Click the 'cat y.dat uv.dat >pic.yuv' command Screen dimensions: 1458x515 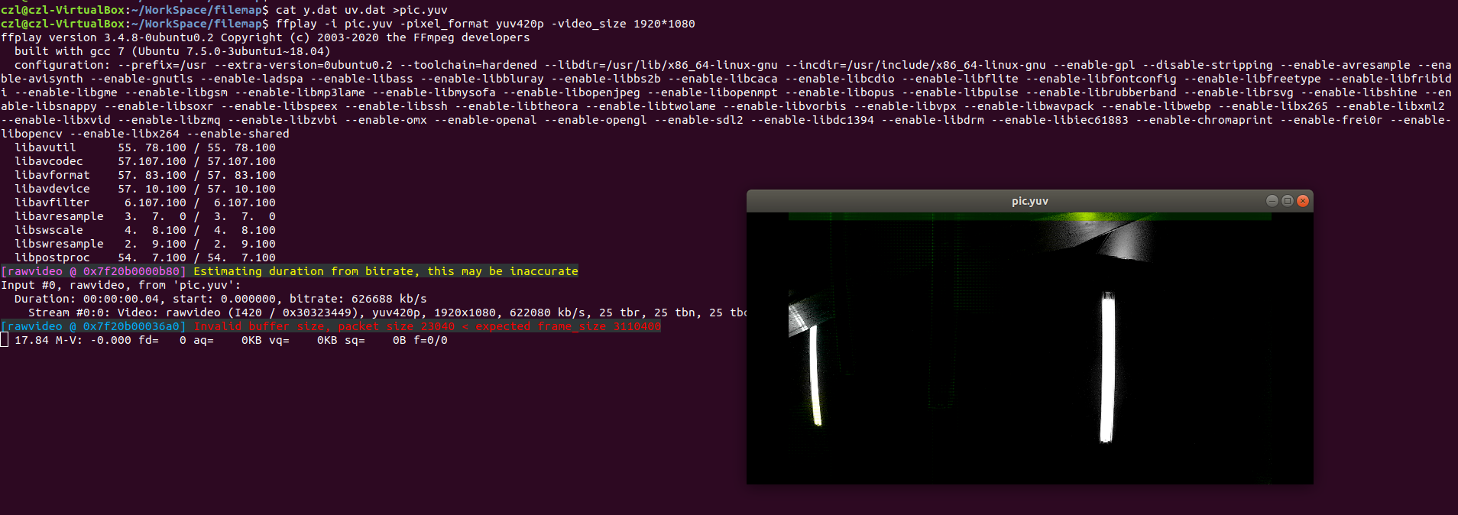click(361, 10)
